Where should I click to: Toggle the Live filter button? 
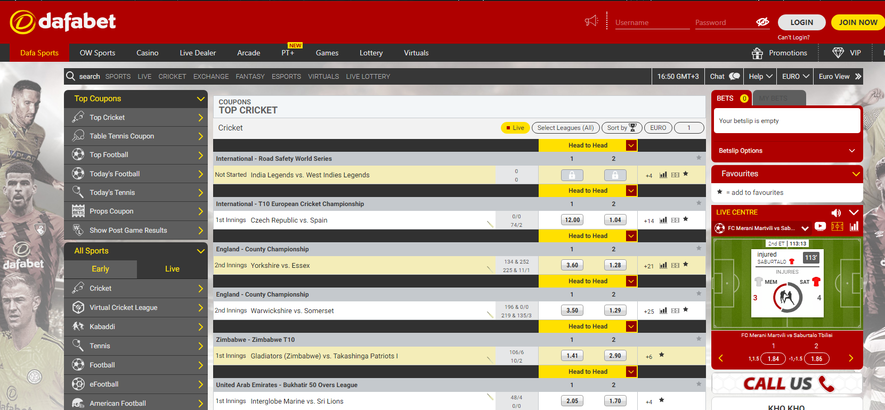click(515, 128)
